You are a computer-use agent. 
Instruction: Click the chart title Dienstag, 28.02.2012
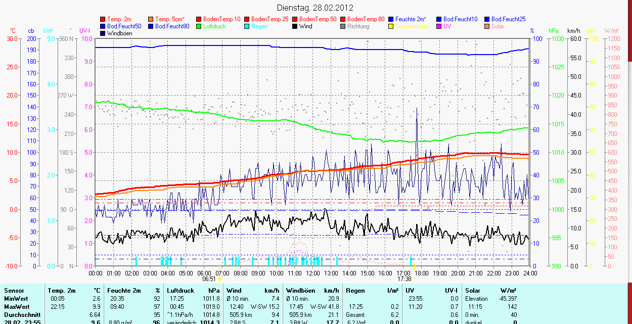[315, 8]
